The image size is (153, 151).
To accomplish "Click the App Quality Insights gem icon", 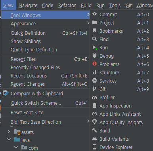I will click(94, 122).
